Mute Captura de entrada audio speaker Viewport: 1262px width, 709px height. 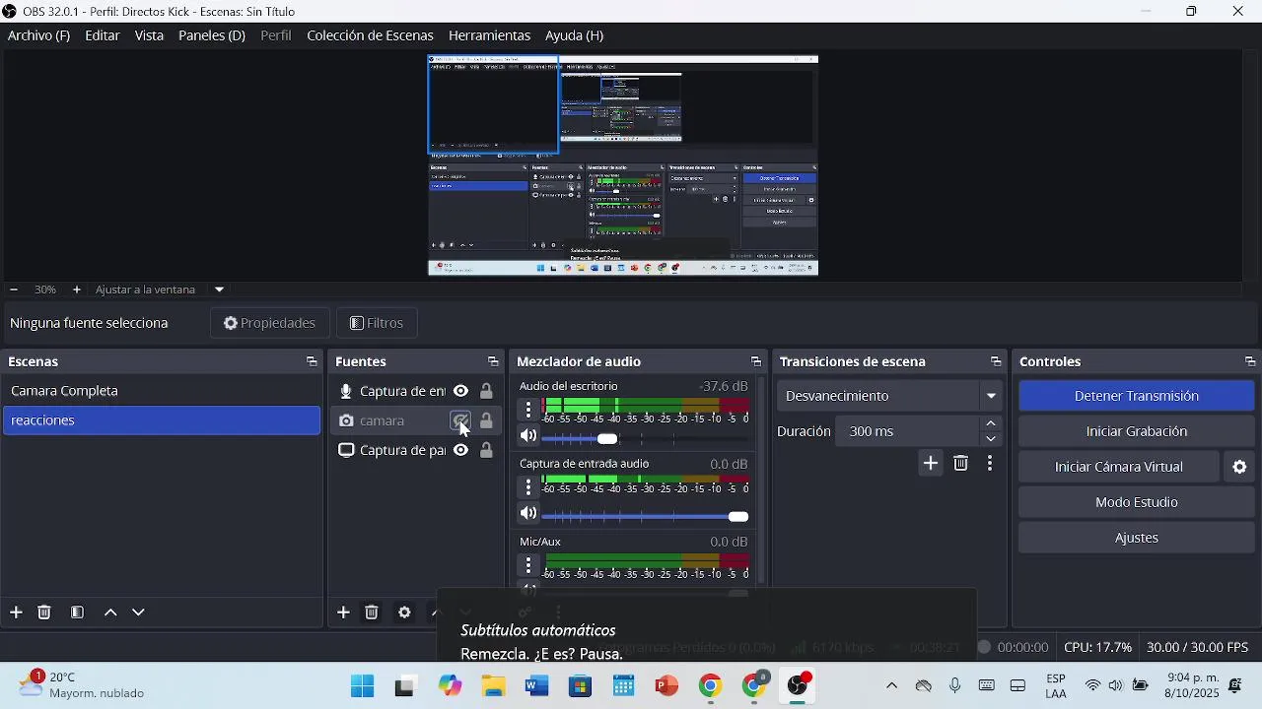pyautogui.click(x=529, y=513)
